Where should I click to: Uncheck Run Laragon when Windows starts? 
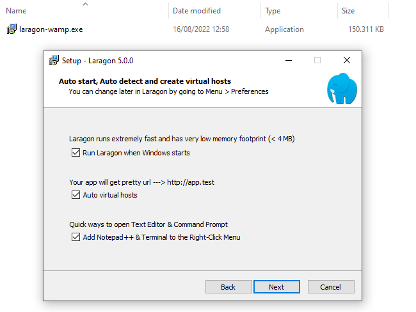pos(76,153)
